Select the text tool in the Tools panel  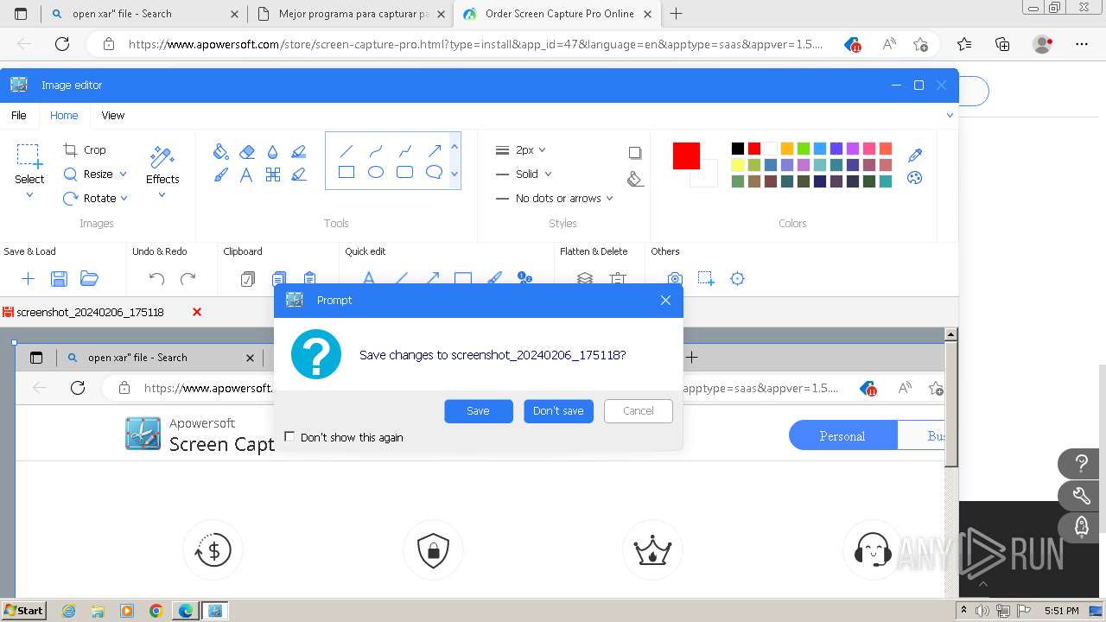(x=246, y=175)
